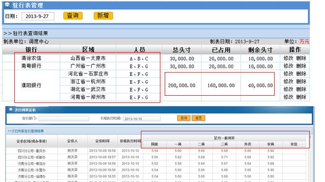This screenshot has height=182, width=325.
Task: Click the 重置 button
Action: 198,118
